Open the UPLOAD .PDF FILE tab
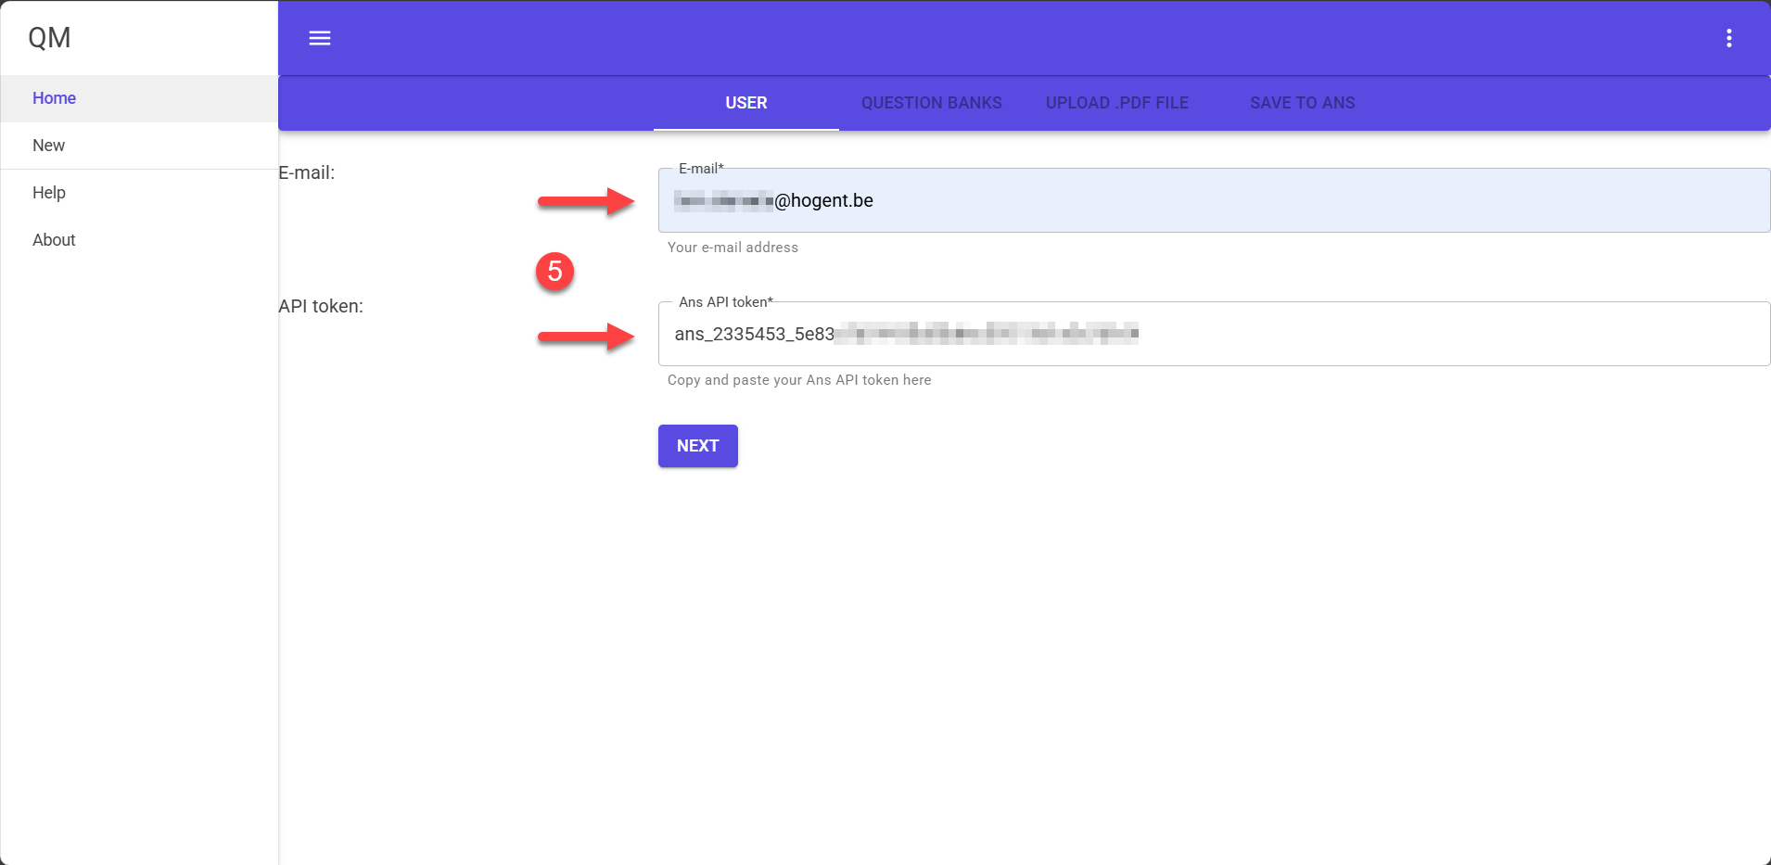This screenshot has height=865, width=1771. (1116, 103)
